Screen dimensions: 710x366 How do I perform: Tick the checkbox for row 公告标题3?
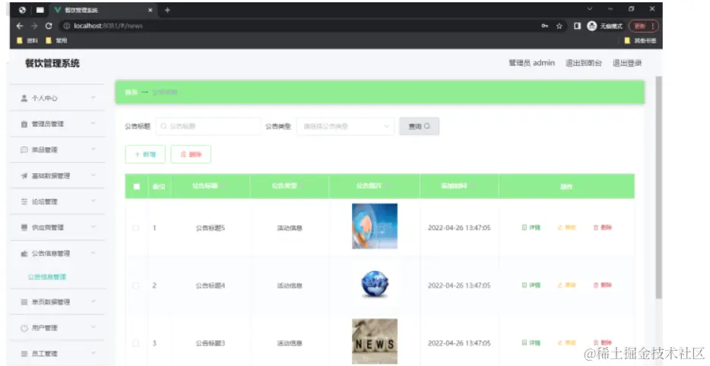[136, 343]
